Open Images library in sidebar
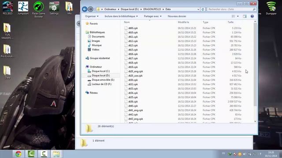Viewport: 282px width, 158px height. pos(94,41)
